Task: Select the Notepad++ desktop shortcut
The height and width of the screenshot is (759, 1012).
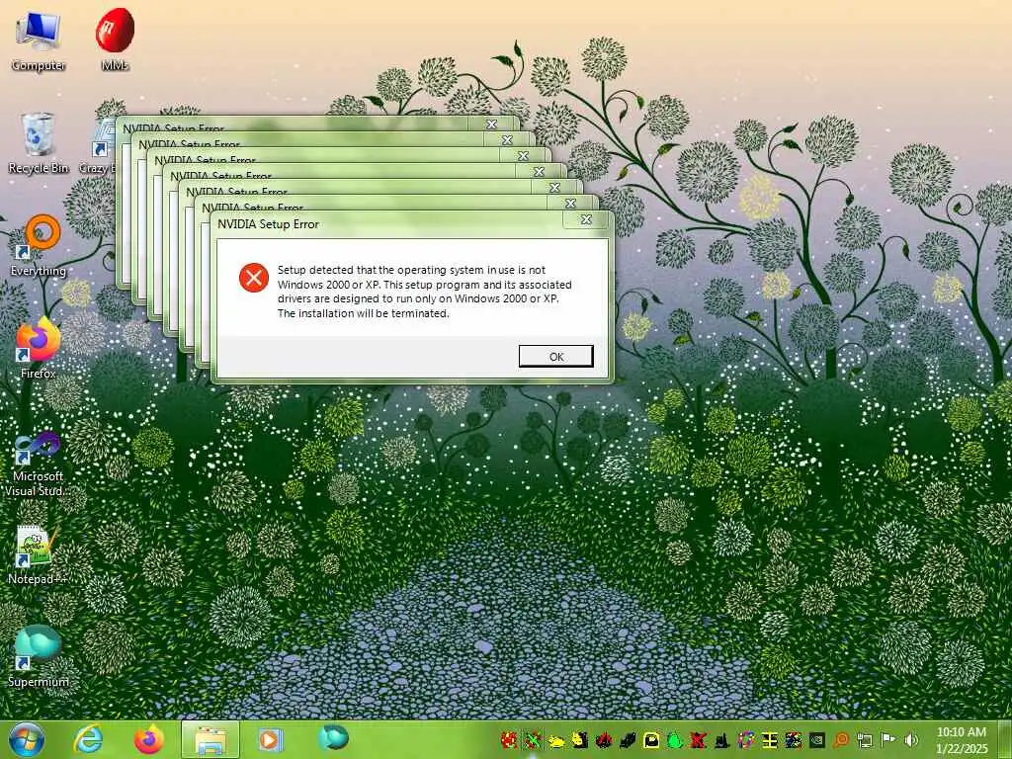Action: [x=37, y=555]
